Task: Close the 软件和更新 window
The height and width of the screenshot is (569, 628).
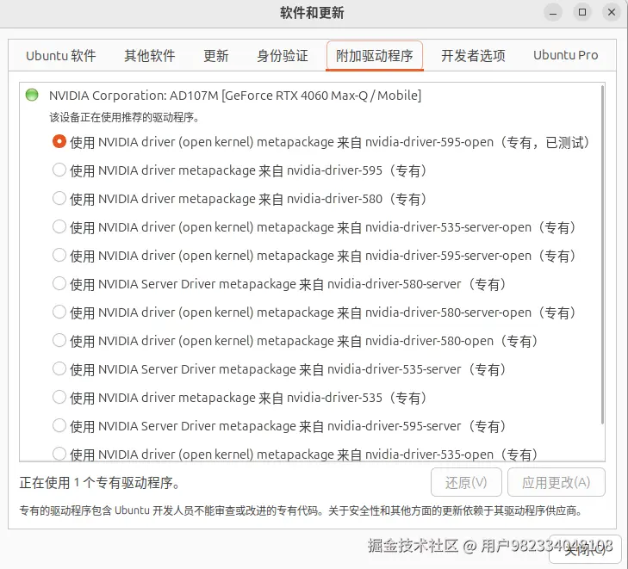Action: point(612,12)
